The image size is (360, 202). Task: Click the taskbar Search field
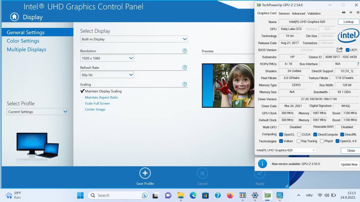point(118,195)
